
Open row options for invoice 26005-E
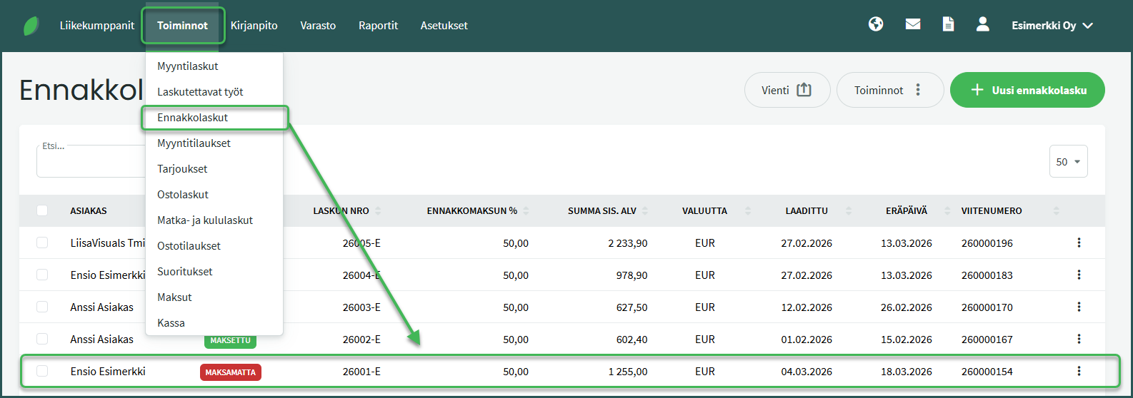tap(1079, 243)
